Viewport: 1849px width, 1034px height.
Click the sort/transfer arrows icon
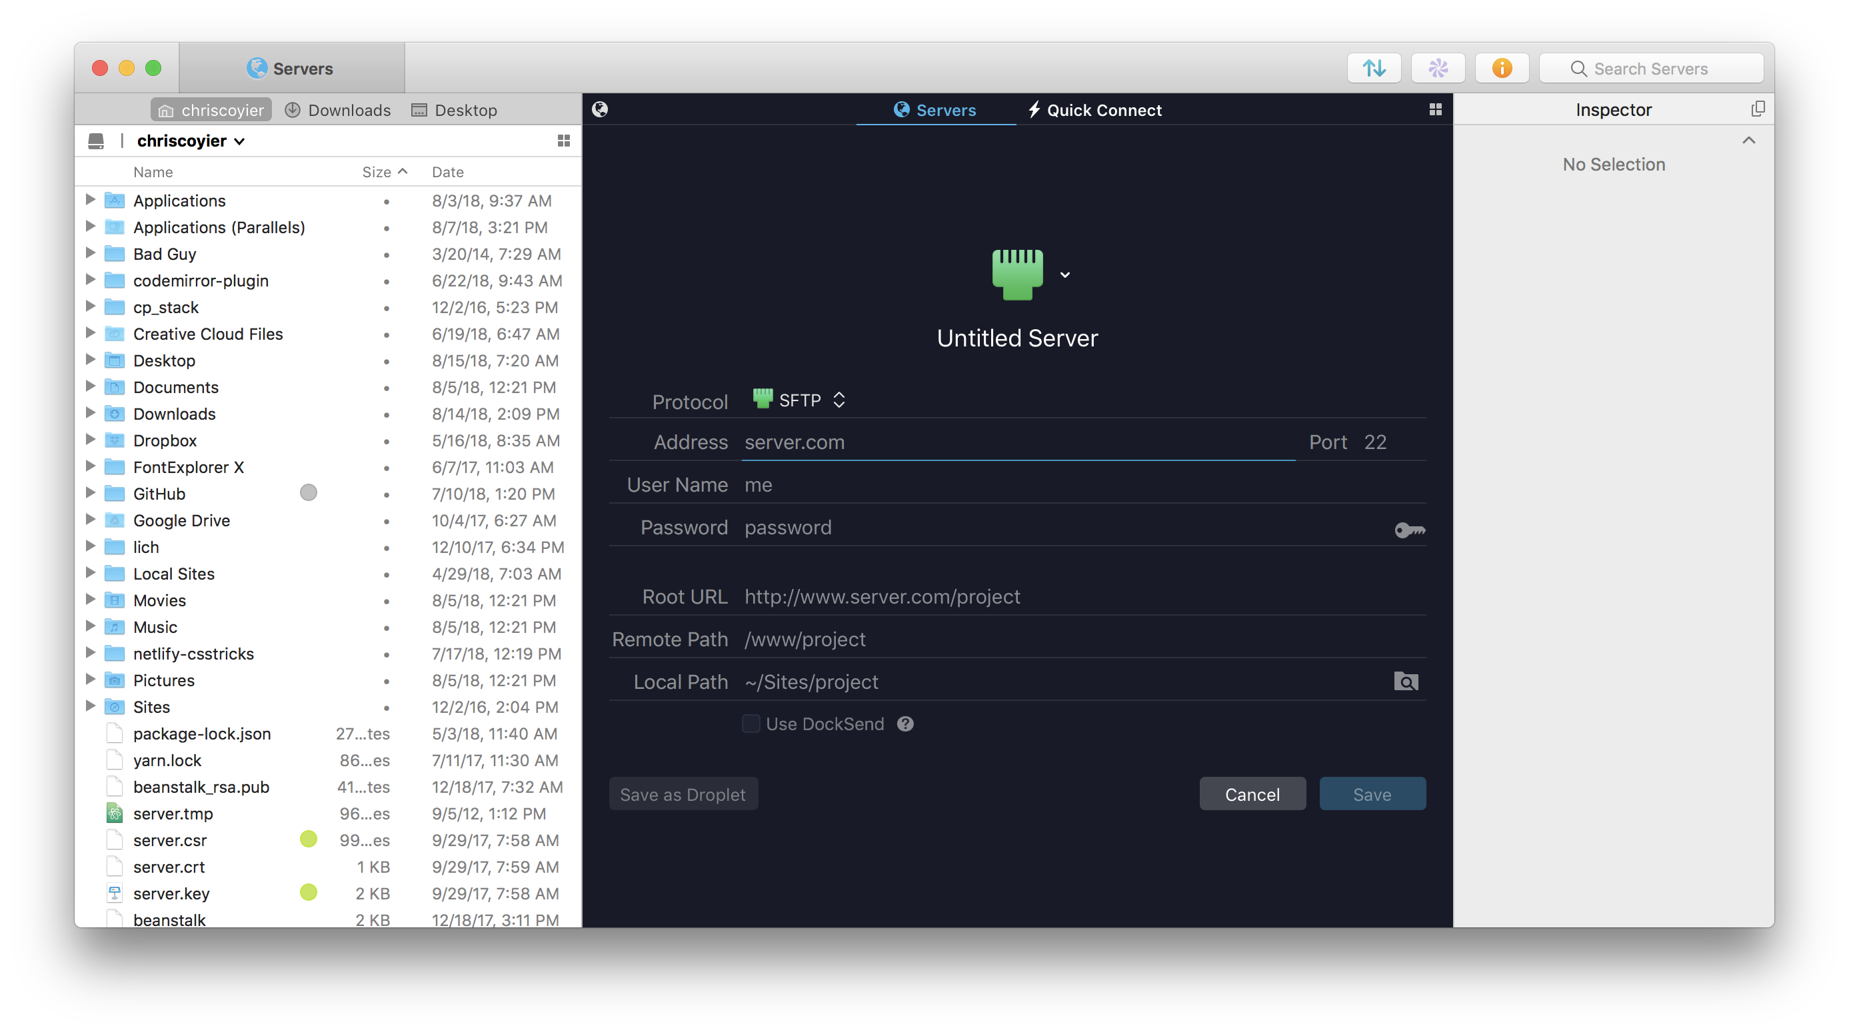click(x=1375, y=67)
